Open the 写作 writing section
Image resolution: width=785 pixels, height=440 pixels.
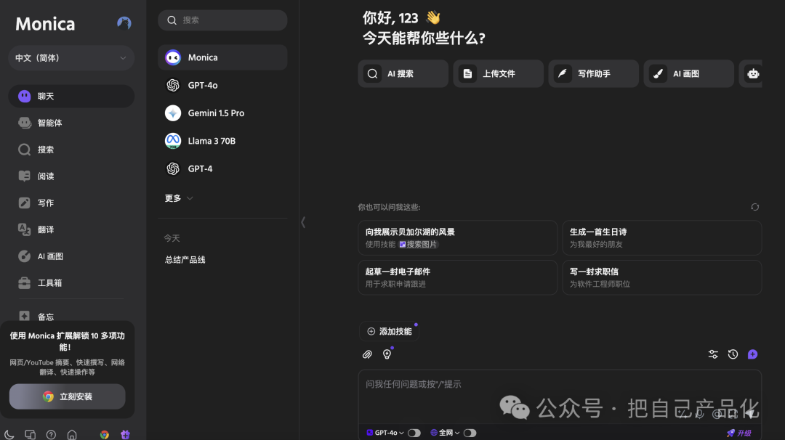pyautogui.click(x=71, y=203)
